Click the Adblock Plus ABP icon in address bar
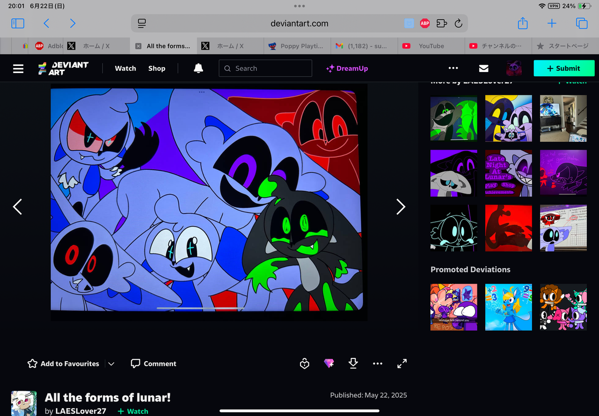Image resolution: width=599 pixels, height=416 pixels. (x=424, y=23)
